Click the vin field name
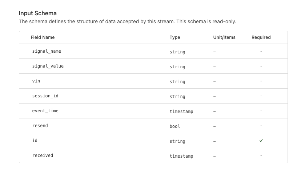 pos(36,81)
